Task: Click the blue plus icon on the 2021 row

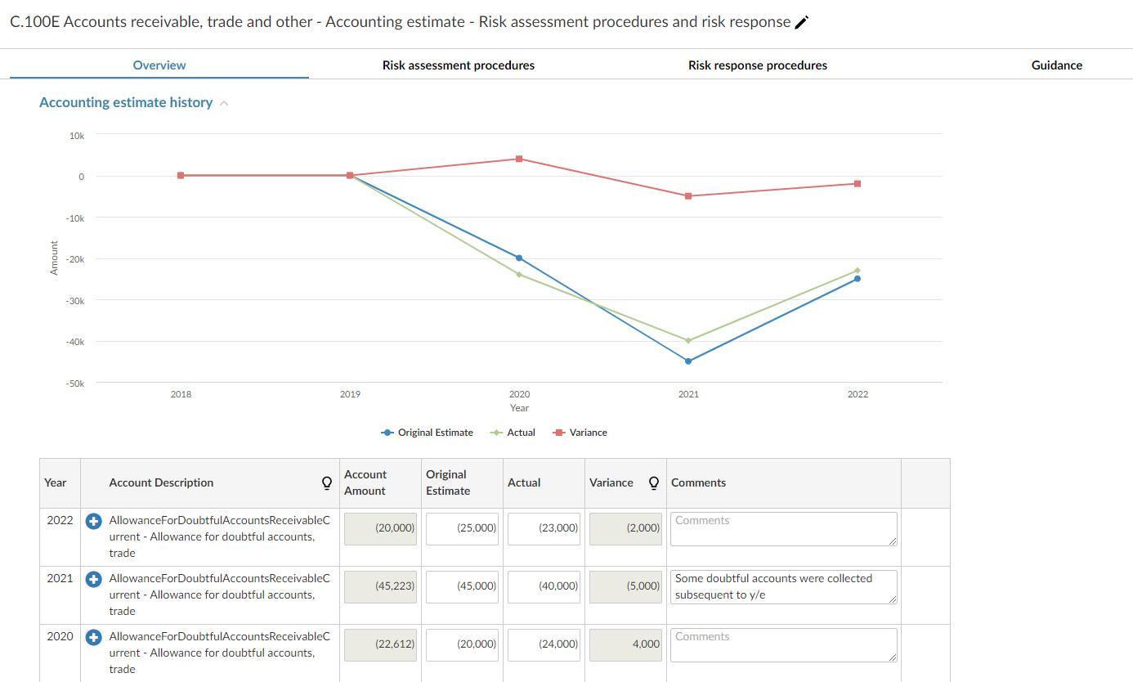Action: (93, 578)
